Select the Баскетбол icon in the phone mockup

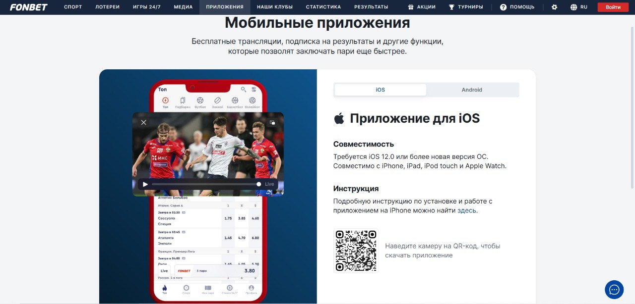point(235,102)
